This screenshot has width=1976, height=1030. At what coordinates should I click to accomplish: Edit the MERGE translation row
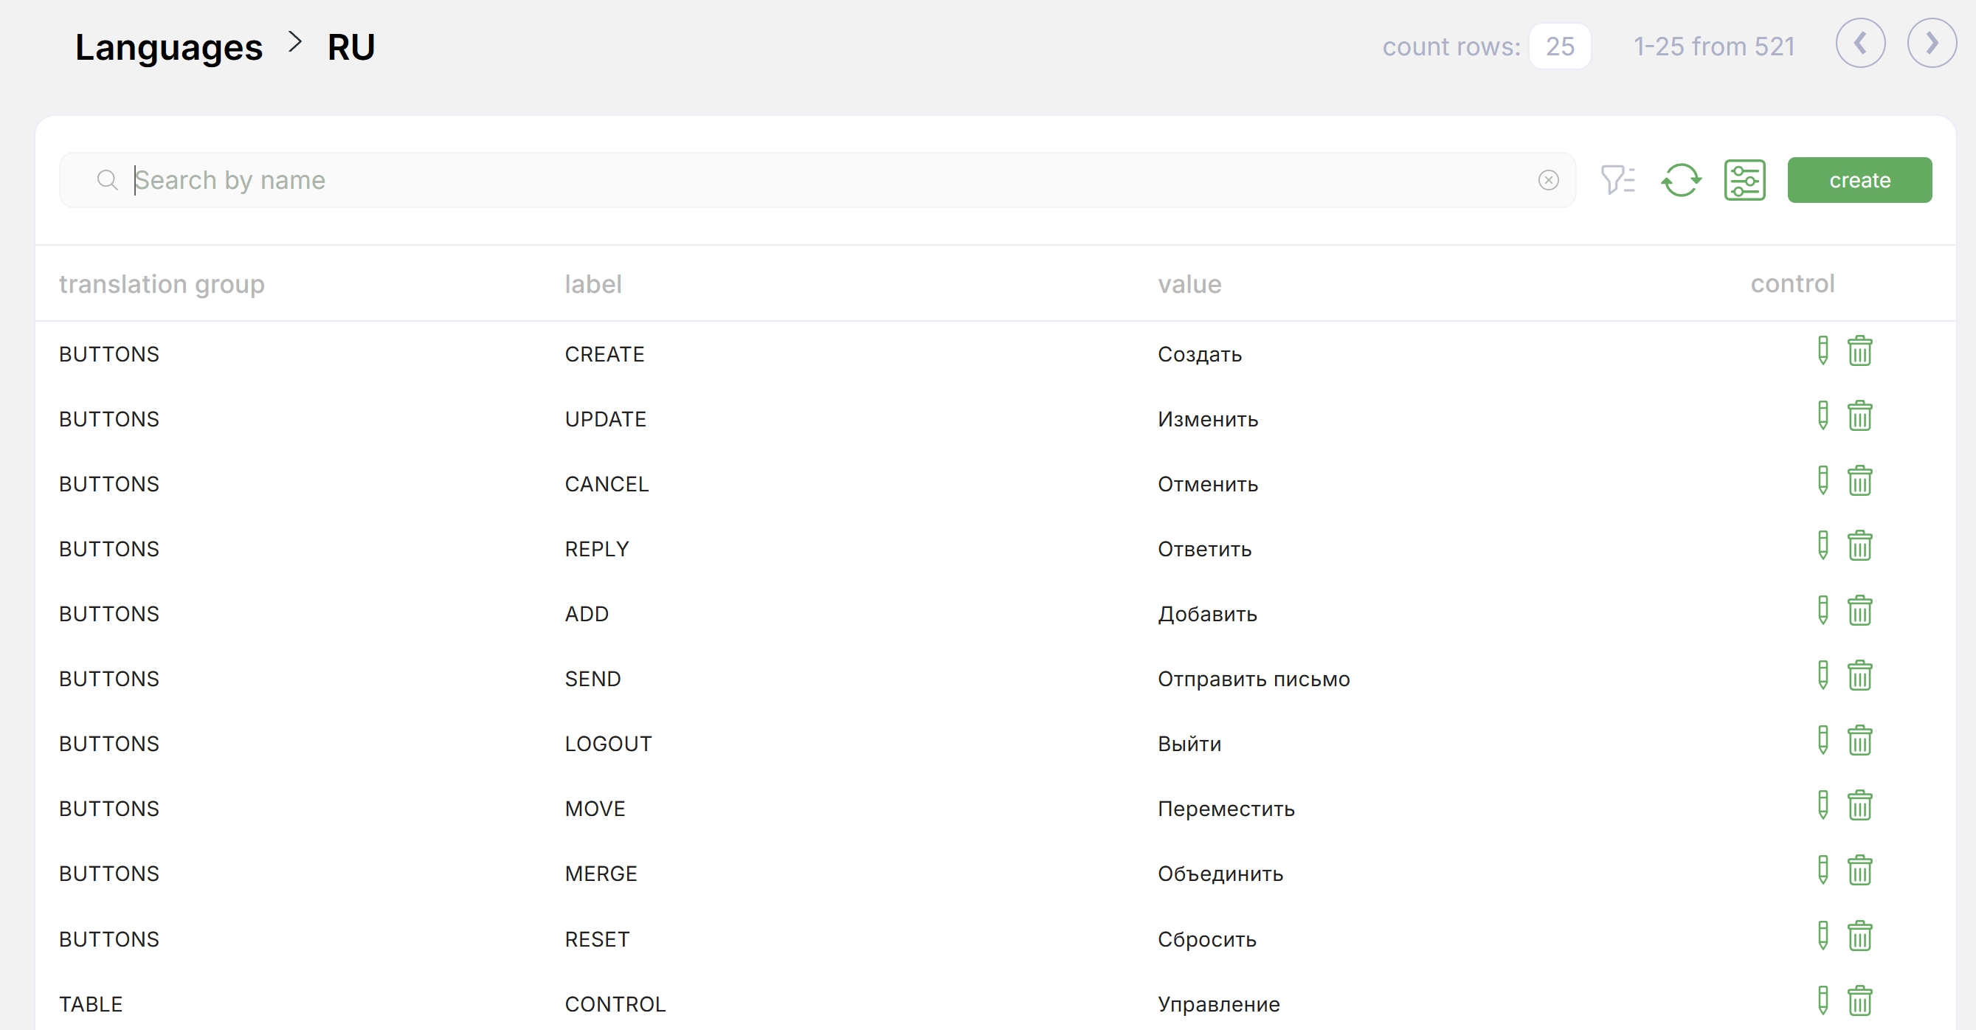coord(1823,871)
